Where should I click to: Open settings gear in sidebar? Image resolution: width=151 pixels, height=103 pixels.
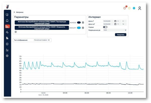coord(7,56)
